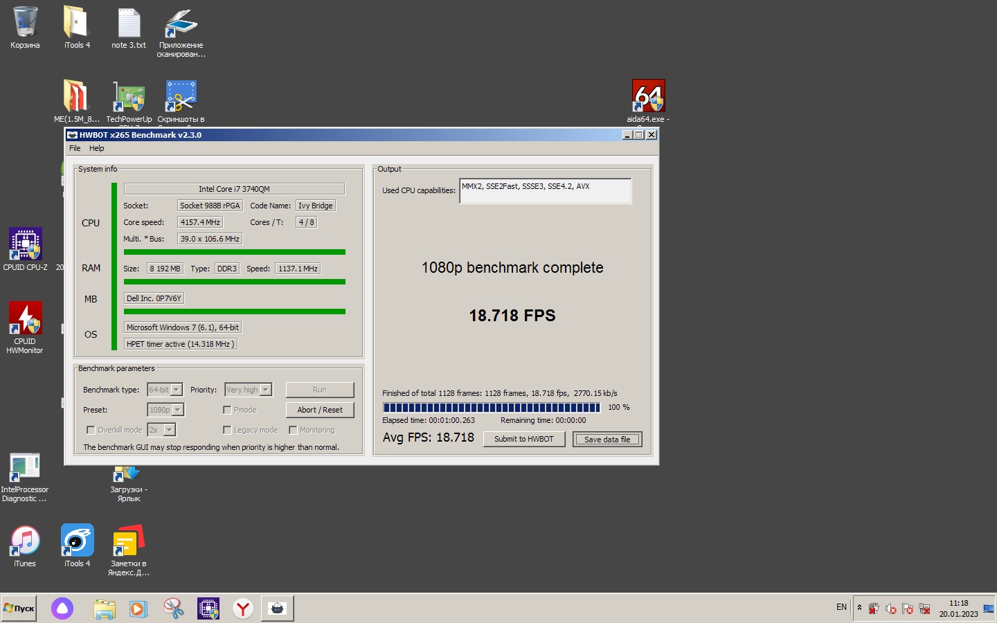Open the media player taskbar icon
The height and width of the screenshot is (623, 997).
(x=138, y=608)
